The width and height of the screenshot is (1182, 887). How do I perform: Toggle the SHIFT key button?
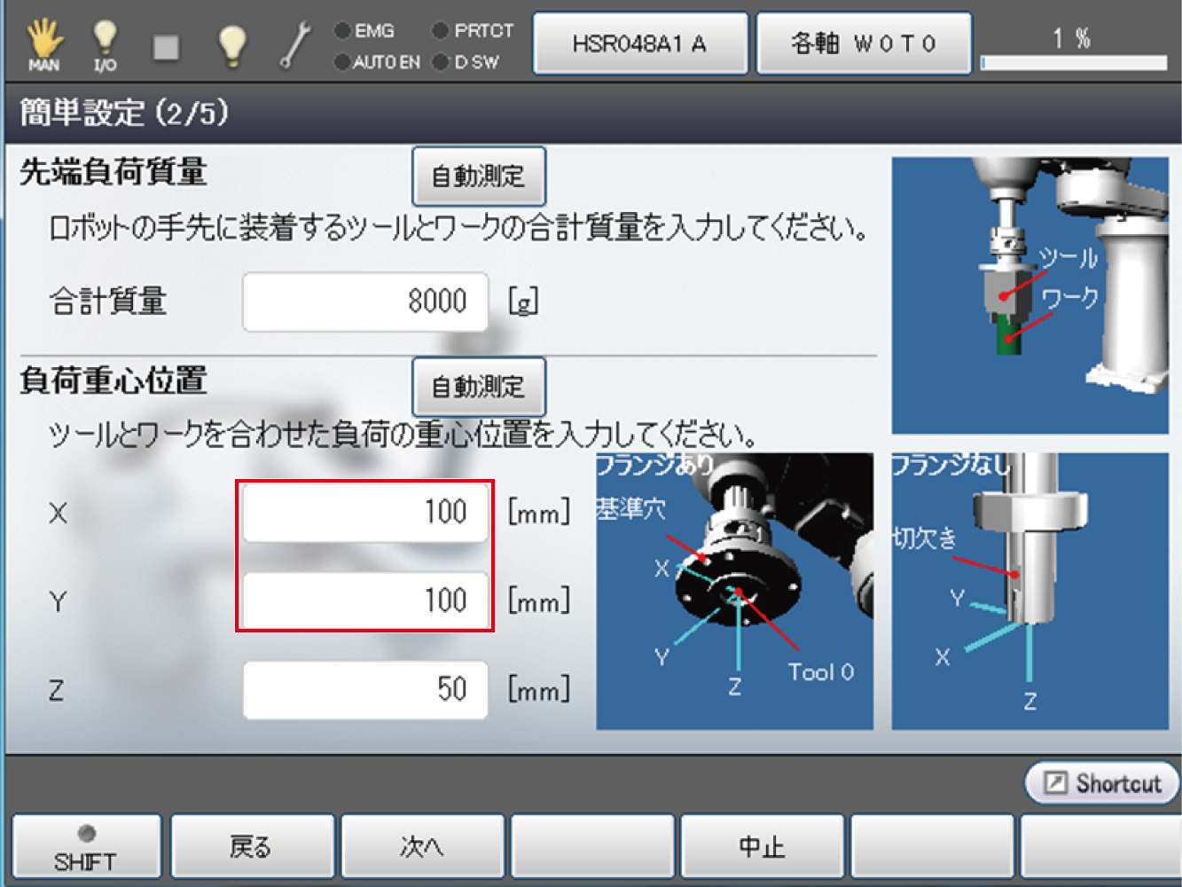coord(86,847)
